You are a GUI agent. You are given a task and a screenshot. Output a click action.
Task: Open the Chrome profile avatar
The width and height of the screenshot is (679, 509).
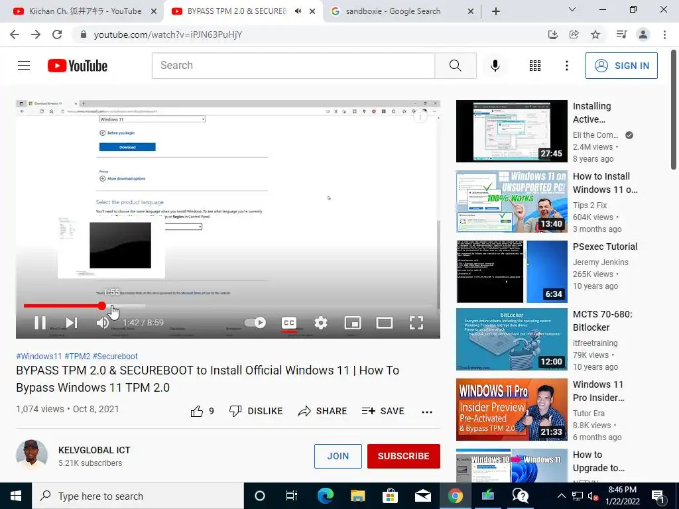(x=643, y=34)
